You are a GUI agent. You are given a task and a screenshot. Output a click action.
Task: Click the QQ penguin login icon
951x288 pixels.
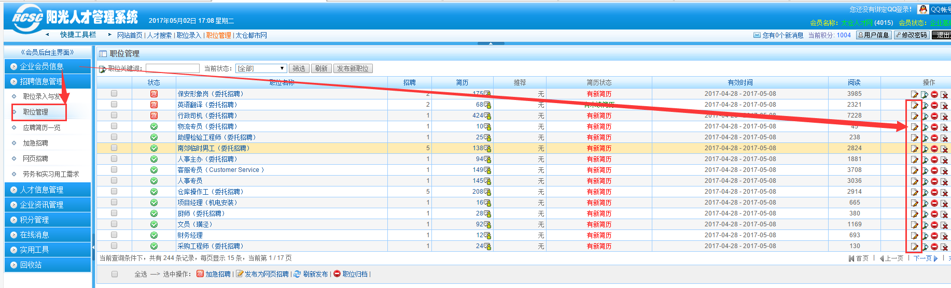923,9
